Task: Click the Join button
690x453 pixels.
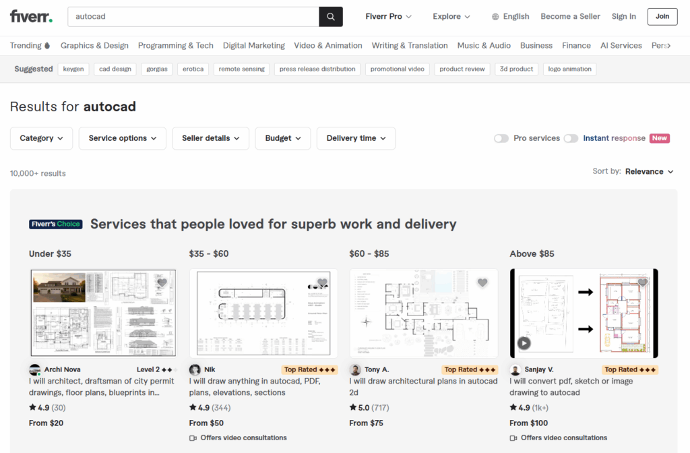Action: [x=662, y=16]
